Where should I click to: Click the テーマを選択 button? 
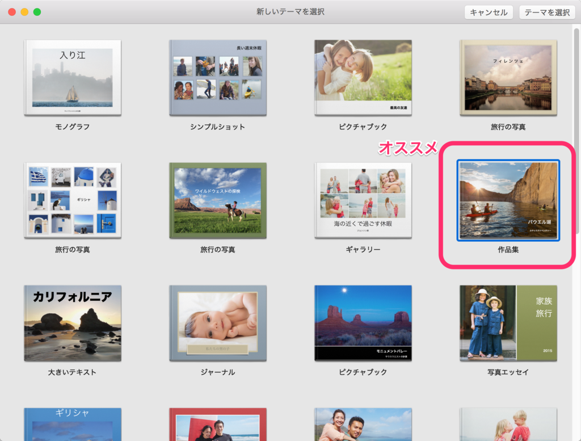pos(547,12)
